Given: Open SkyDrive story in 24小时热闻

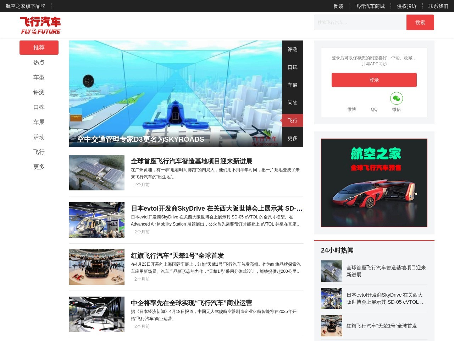Looking at the screenshot, I should coord(386,298).
